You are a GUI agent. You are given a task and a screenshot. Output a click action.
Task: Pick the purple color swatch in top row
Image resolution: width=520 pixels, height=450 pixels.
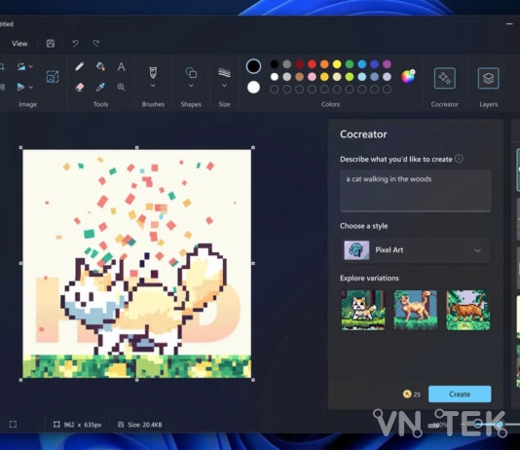coord(387,64)
